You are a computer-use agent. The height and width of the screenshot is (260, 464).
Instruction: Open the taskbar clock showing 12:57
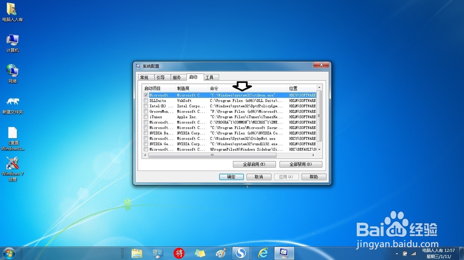[x=438, y=254]
